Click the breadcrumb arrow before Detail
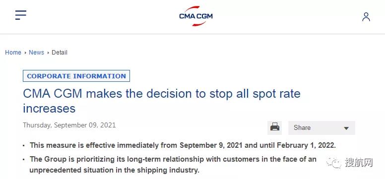 48,53
